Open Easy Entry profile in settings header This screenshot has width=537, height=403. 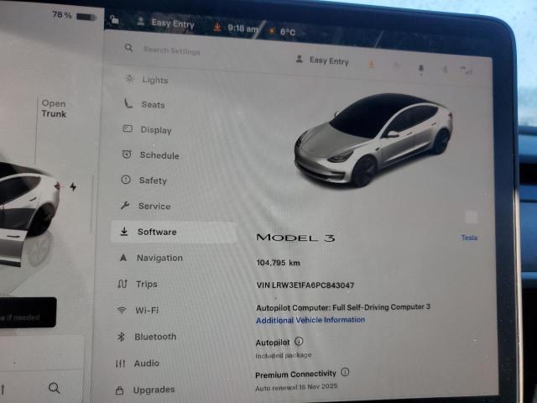click(x=322, y=60)
